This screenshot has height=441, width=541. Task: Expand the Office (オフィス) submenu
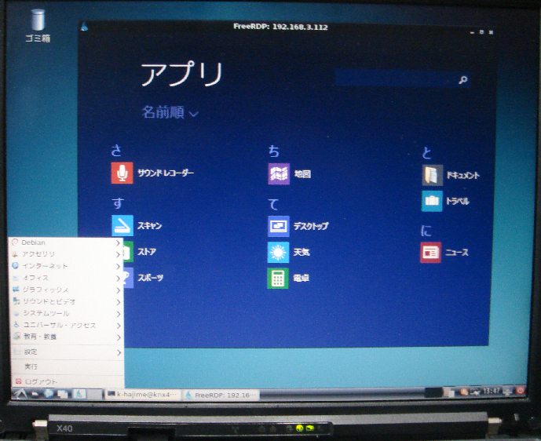point(66,278)
